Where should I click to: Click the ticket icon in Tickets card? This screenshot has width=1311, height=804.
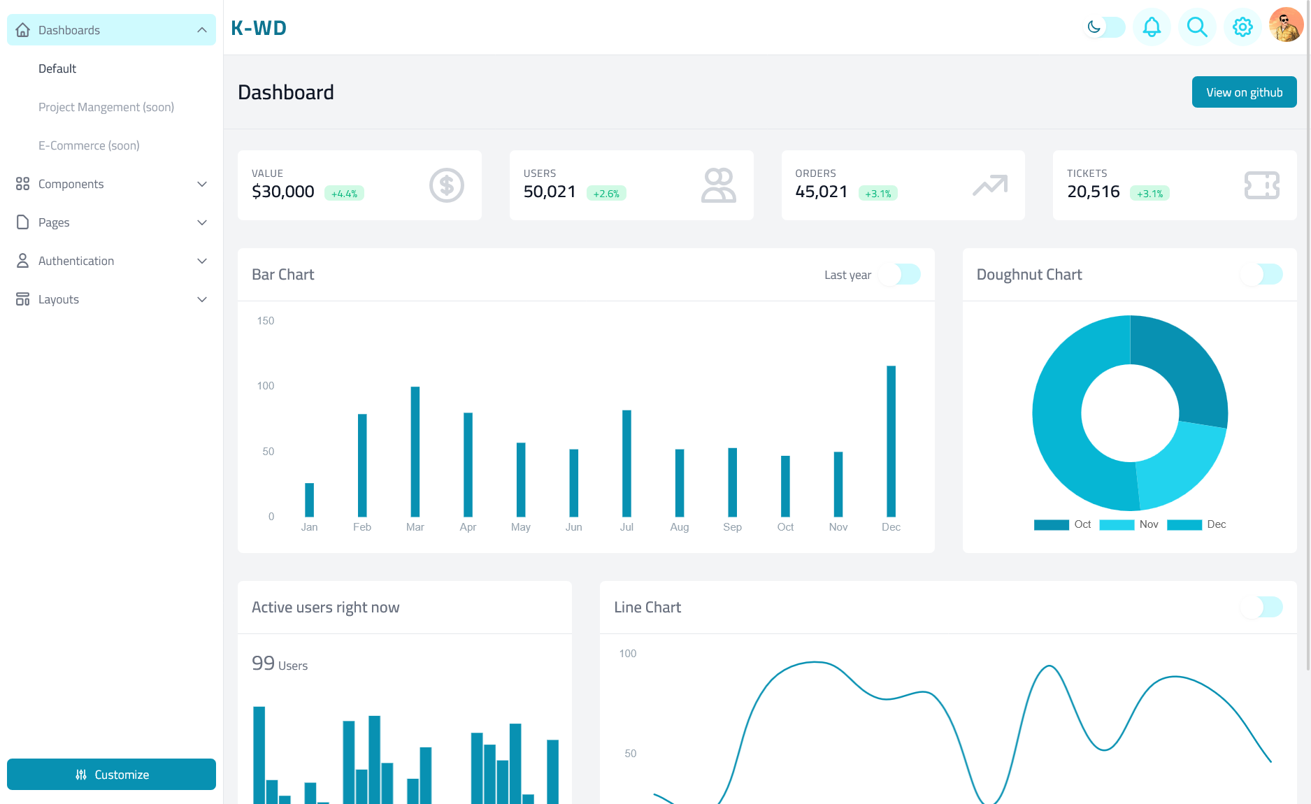pos(1261,185)
